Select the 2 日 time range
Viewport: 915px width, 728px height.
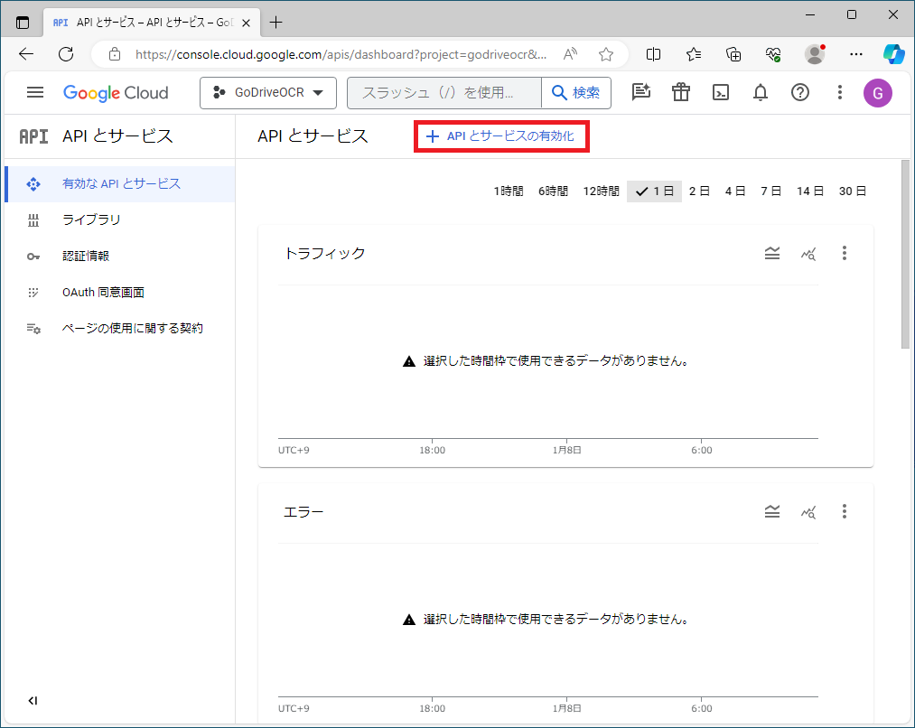click(699, 191)
